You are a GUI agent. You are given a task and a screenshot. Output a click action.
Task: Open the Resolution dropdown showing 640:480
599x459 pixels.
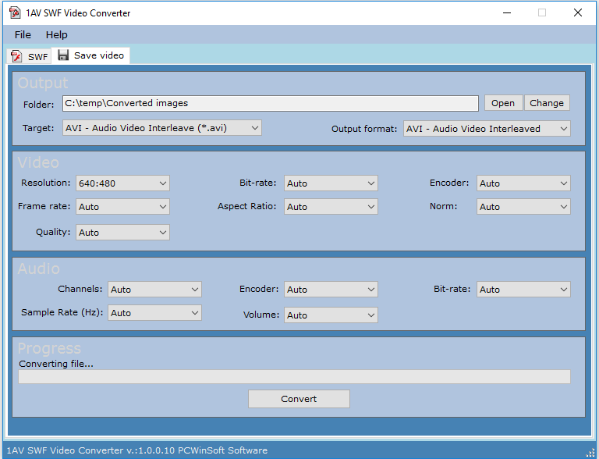(x=122, y=183)
